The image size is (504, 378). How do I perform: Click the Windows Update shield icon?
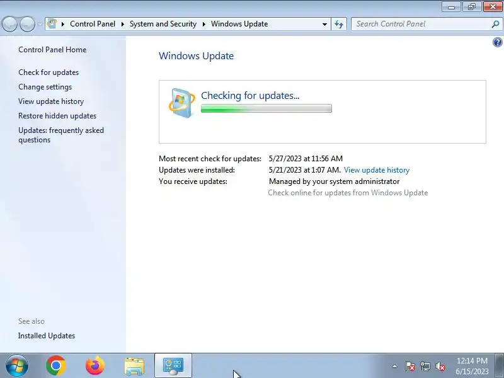tap(181, 103)
